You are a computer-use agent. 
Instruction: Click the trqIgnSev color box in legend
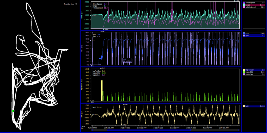(244, 74)
